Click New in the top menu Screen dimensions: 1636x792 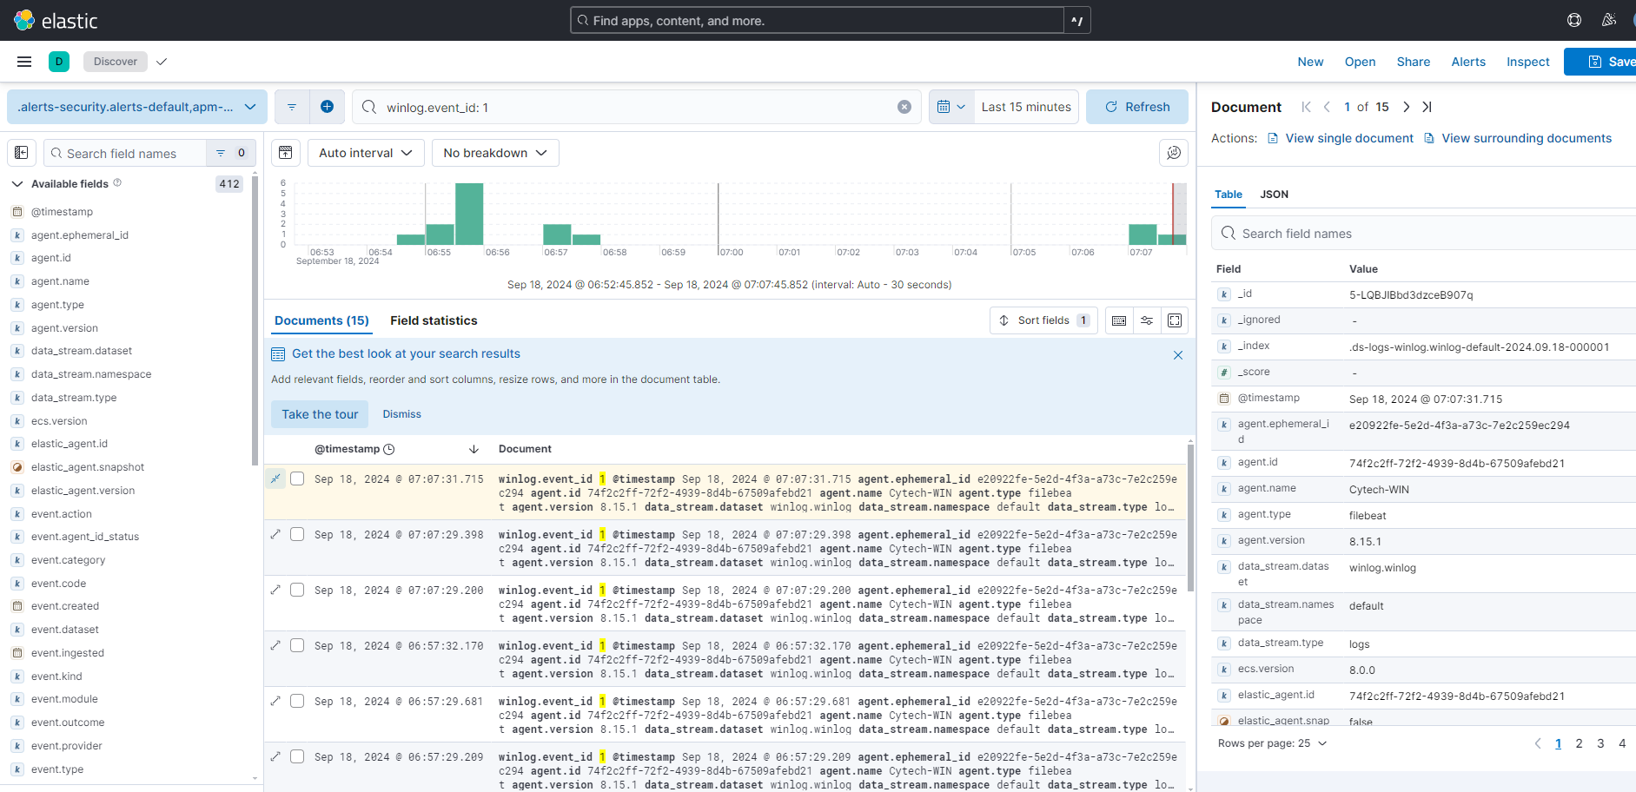pos(1310,62)
